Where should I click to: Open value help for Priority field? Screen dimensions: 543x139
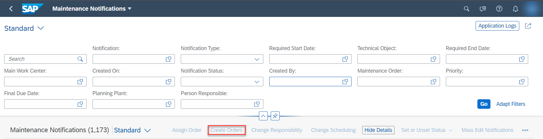pyautogui.click(x=522, y=82)
